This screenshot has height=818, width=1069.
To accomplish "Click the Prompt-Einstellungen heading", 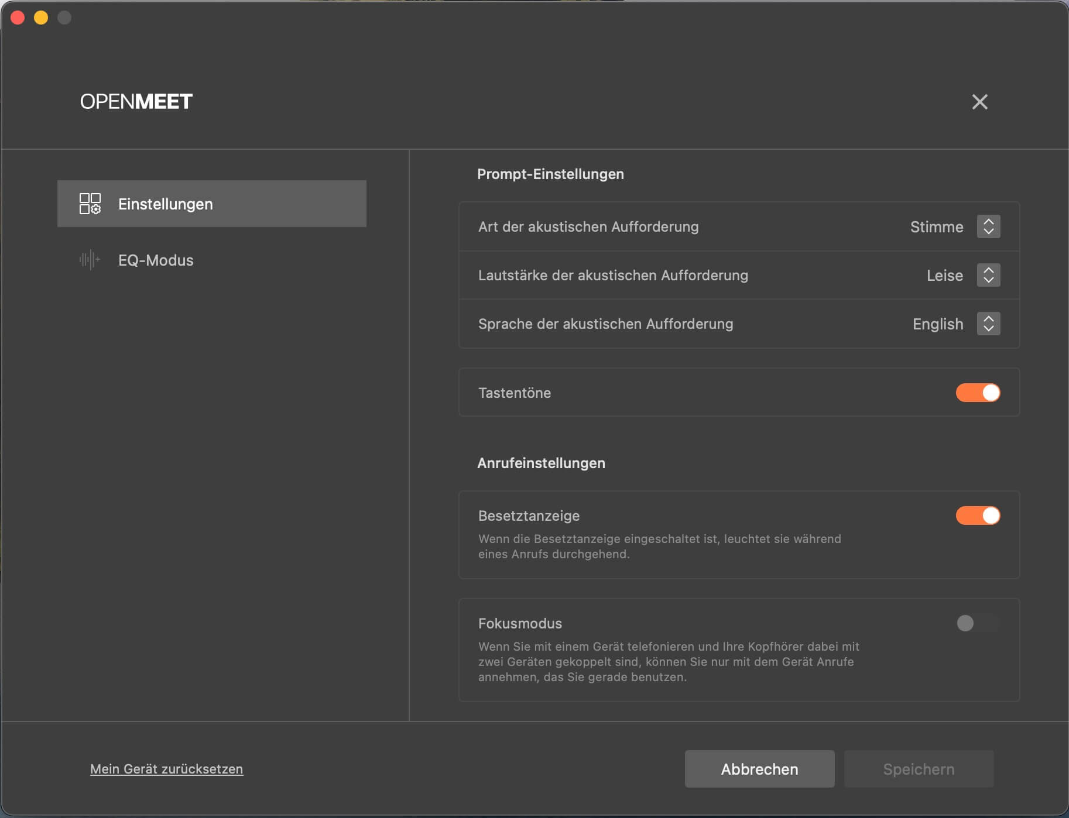I will click(550, 174).
